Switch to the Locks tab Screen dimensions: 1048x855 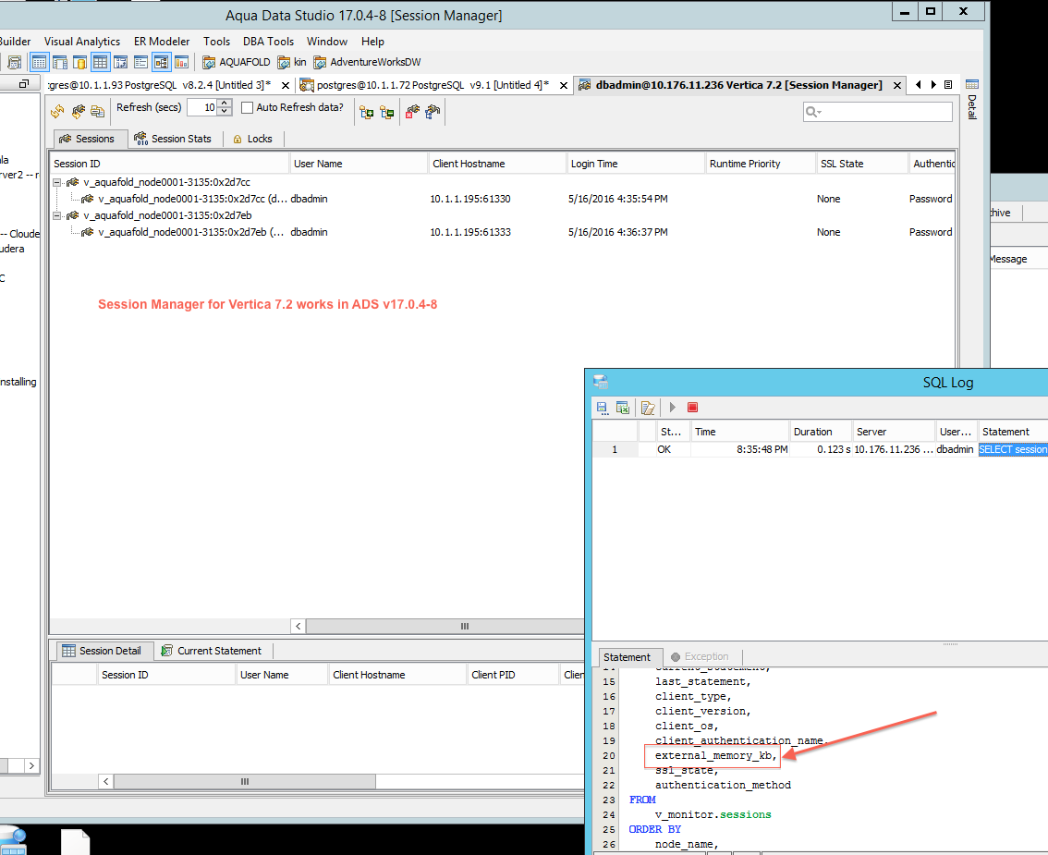(252, 139)
